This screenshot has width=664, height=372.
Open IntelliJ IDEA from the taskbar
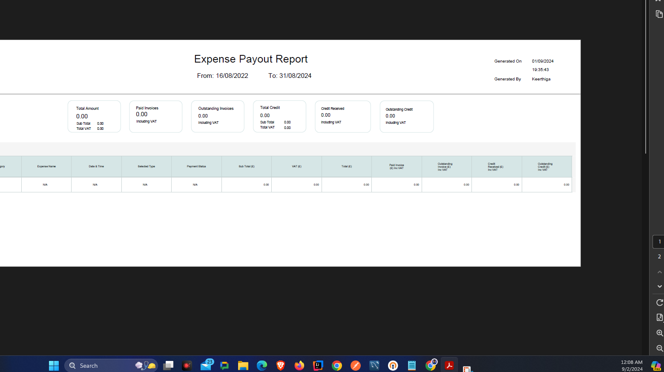coord(318,366)
